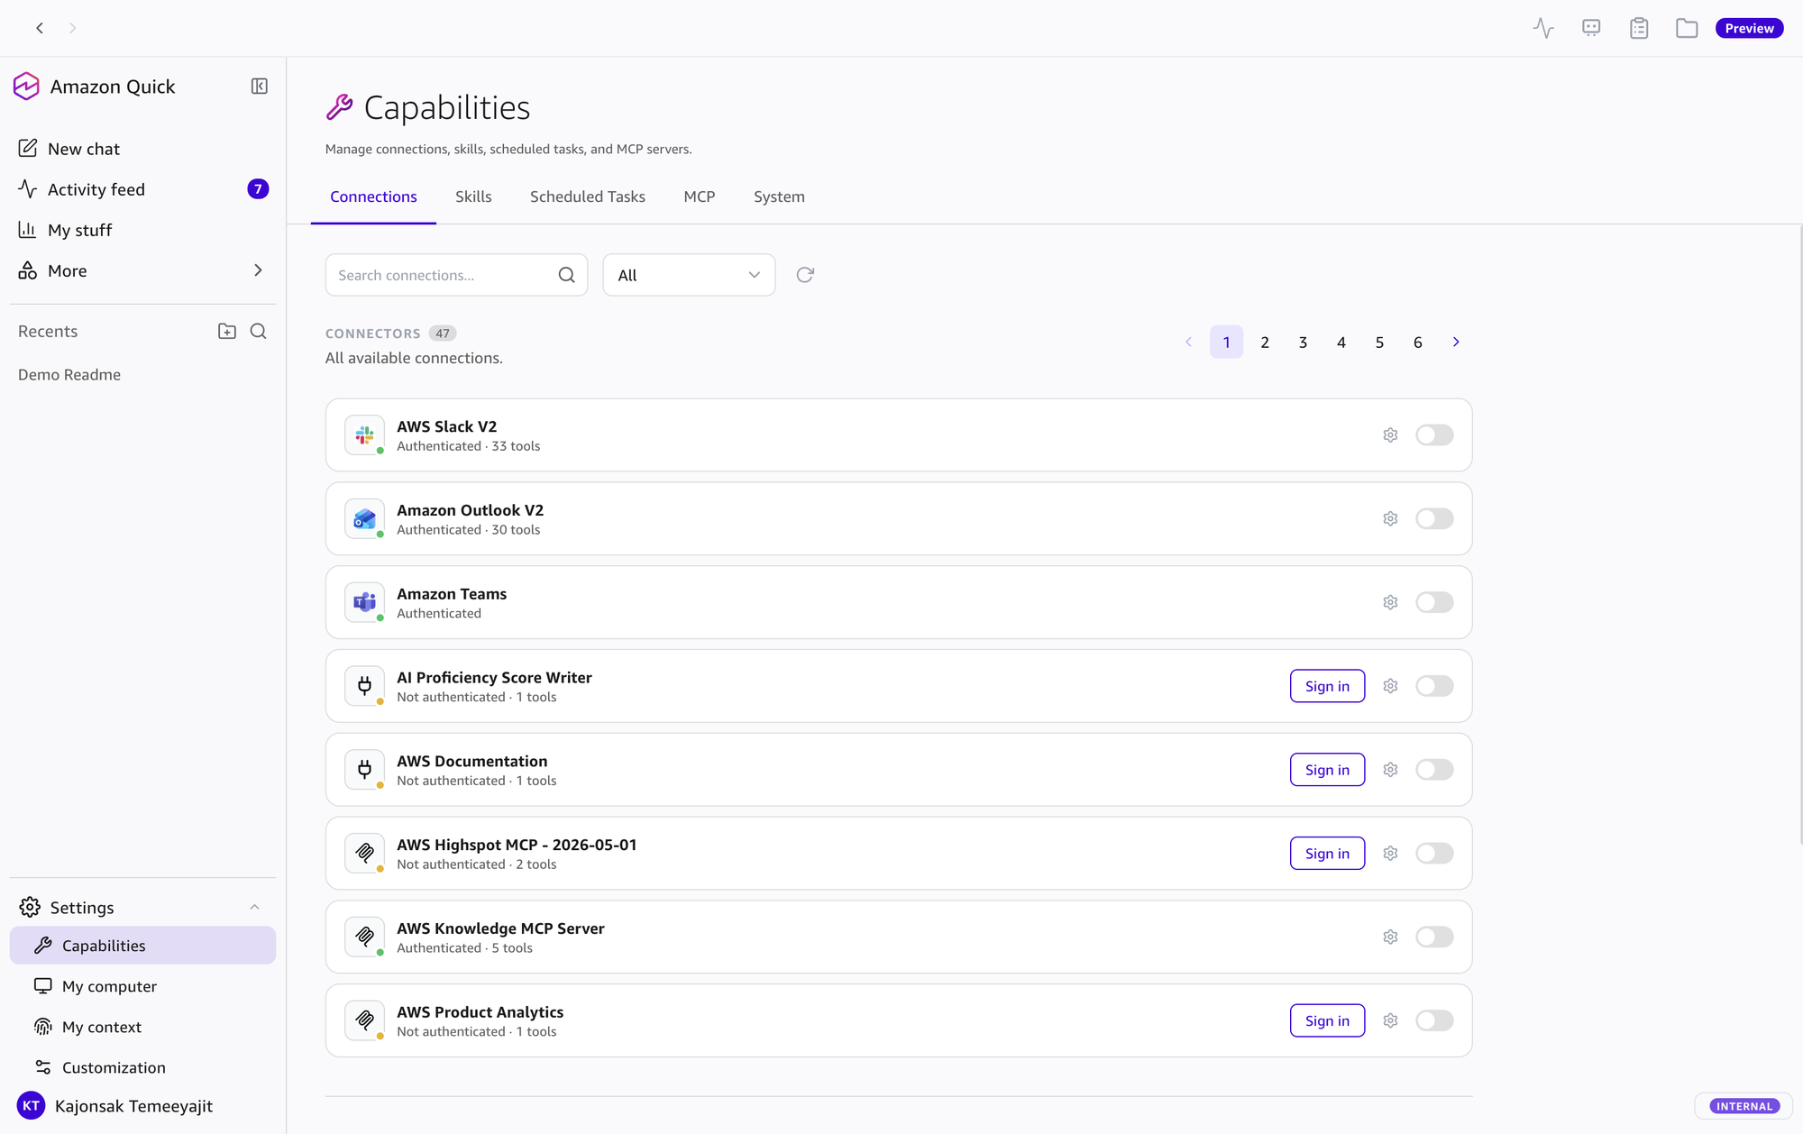Search recents with magnifier icon
This screenshot has width=1803, height=1134.
(x=258, y=332)
